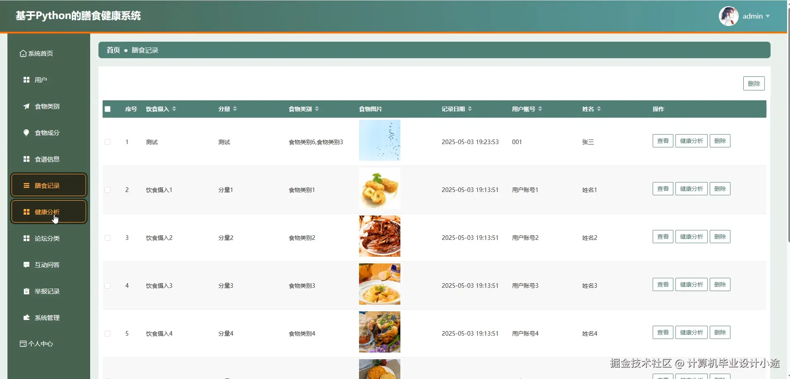The width and height of the screenshot is (790, 379).
Task: Click the grid icon beside 食谱信息
Action: point(26,159)
